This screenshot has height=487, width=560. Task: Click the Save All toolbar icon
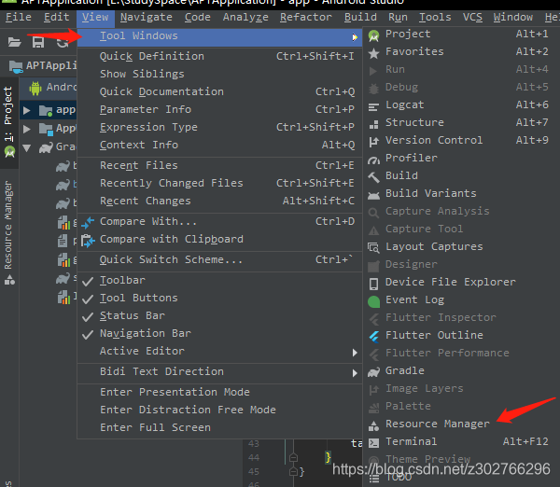(38, 43)
